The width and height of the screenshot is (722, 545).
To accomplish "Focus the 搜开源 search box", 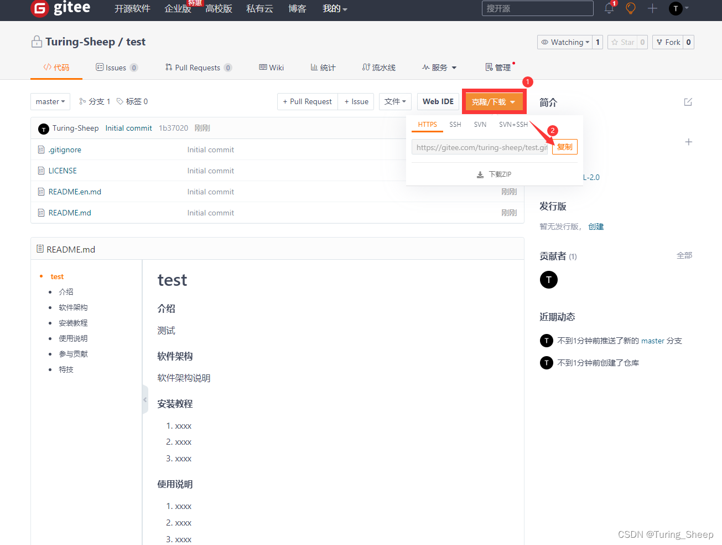I will click(x=538, y=8).
